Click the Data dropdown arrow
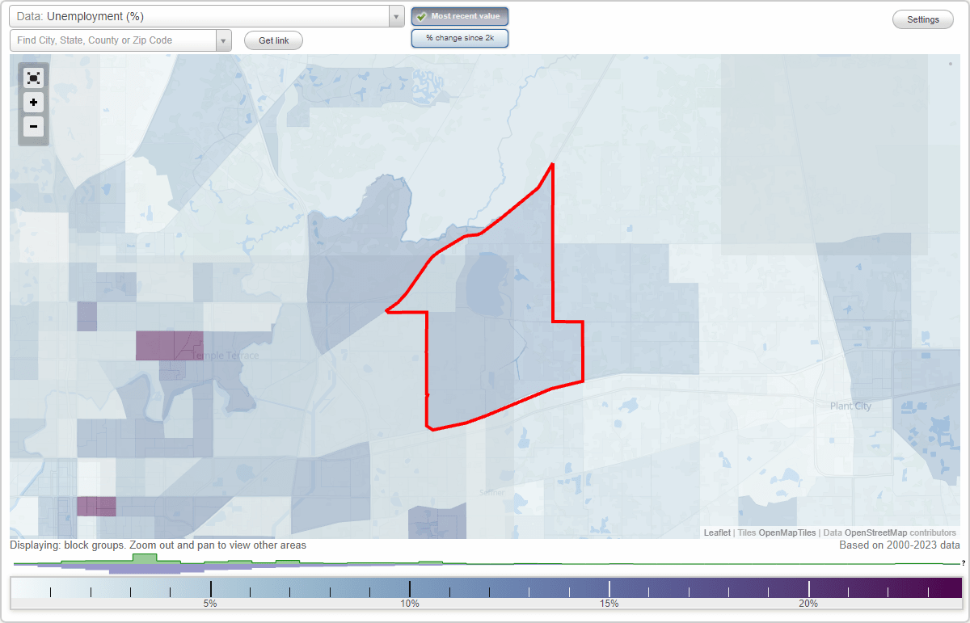The image size is (970, 623). [x=395, y=15]
